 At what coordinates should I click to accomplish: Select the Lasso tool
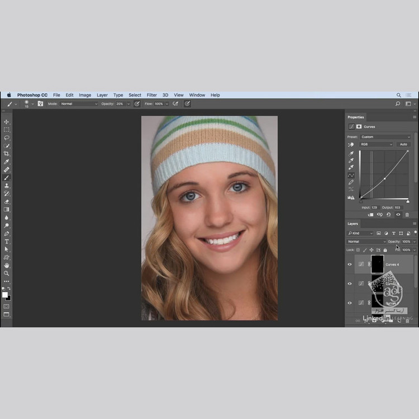pos(7,137)
